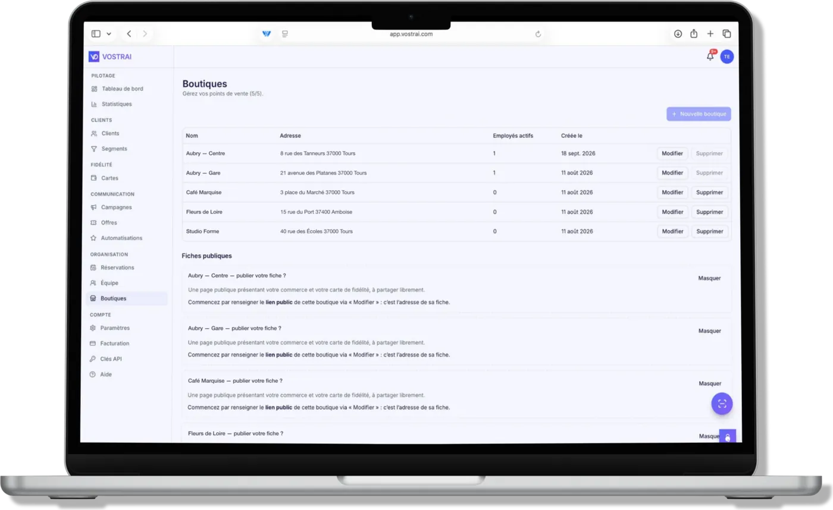Open the notifications bell
The width and height of the screenshot is (833, 510).
tap(710, 56)
